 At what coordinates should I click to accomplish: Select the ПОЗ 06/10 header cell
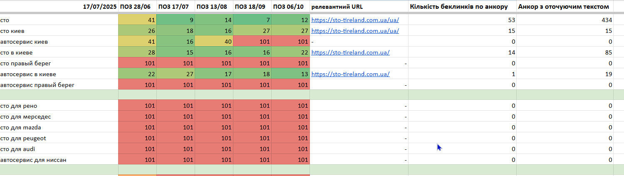tap(290, 7)
